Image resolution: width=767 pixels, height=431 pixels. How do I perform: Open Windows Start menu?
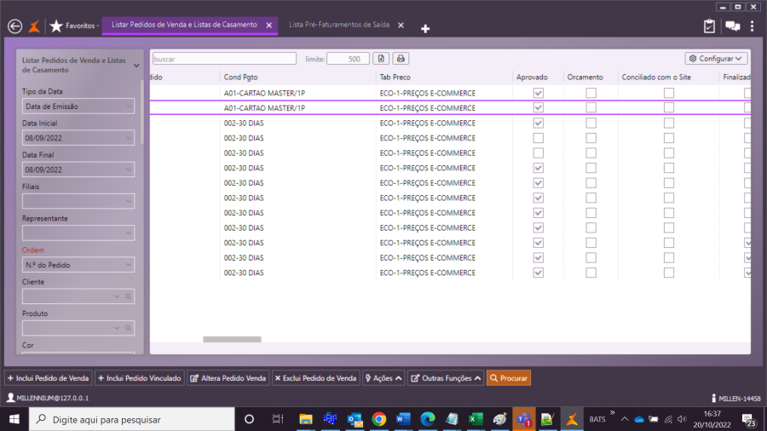(14, 419)
